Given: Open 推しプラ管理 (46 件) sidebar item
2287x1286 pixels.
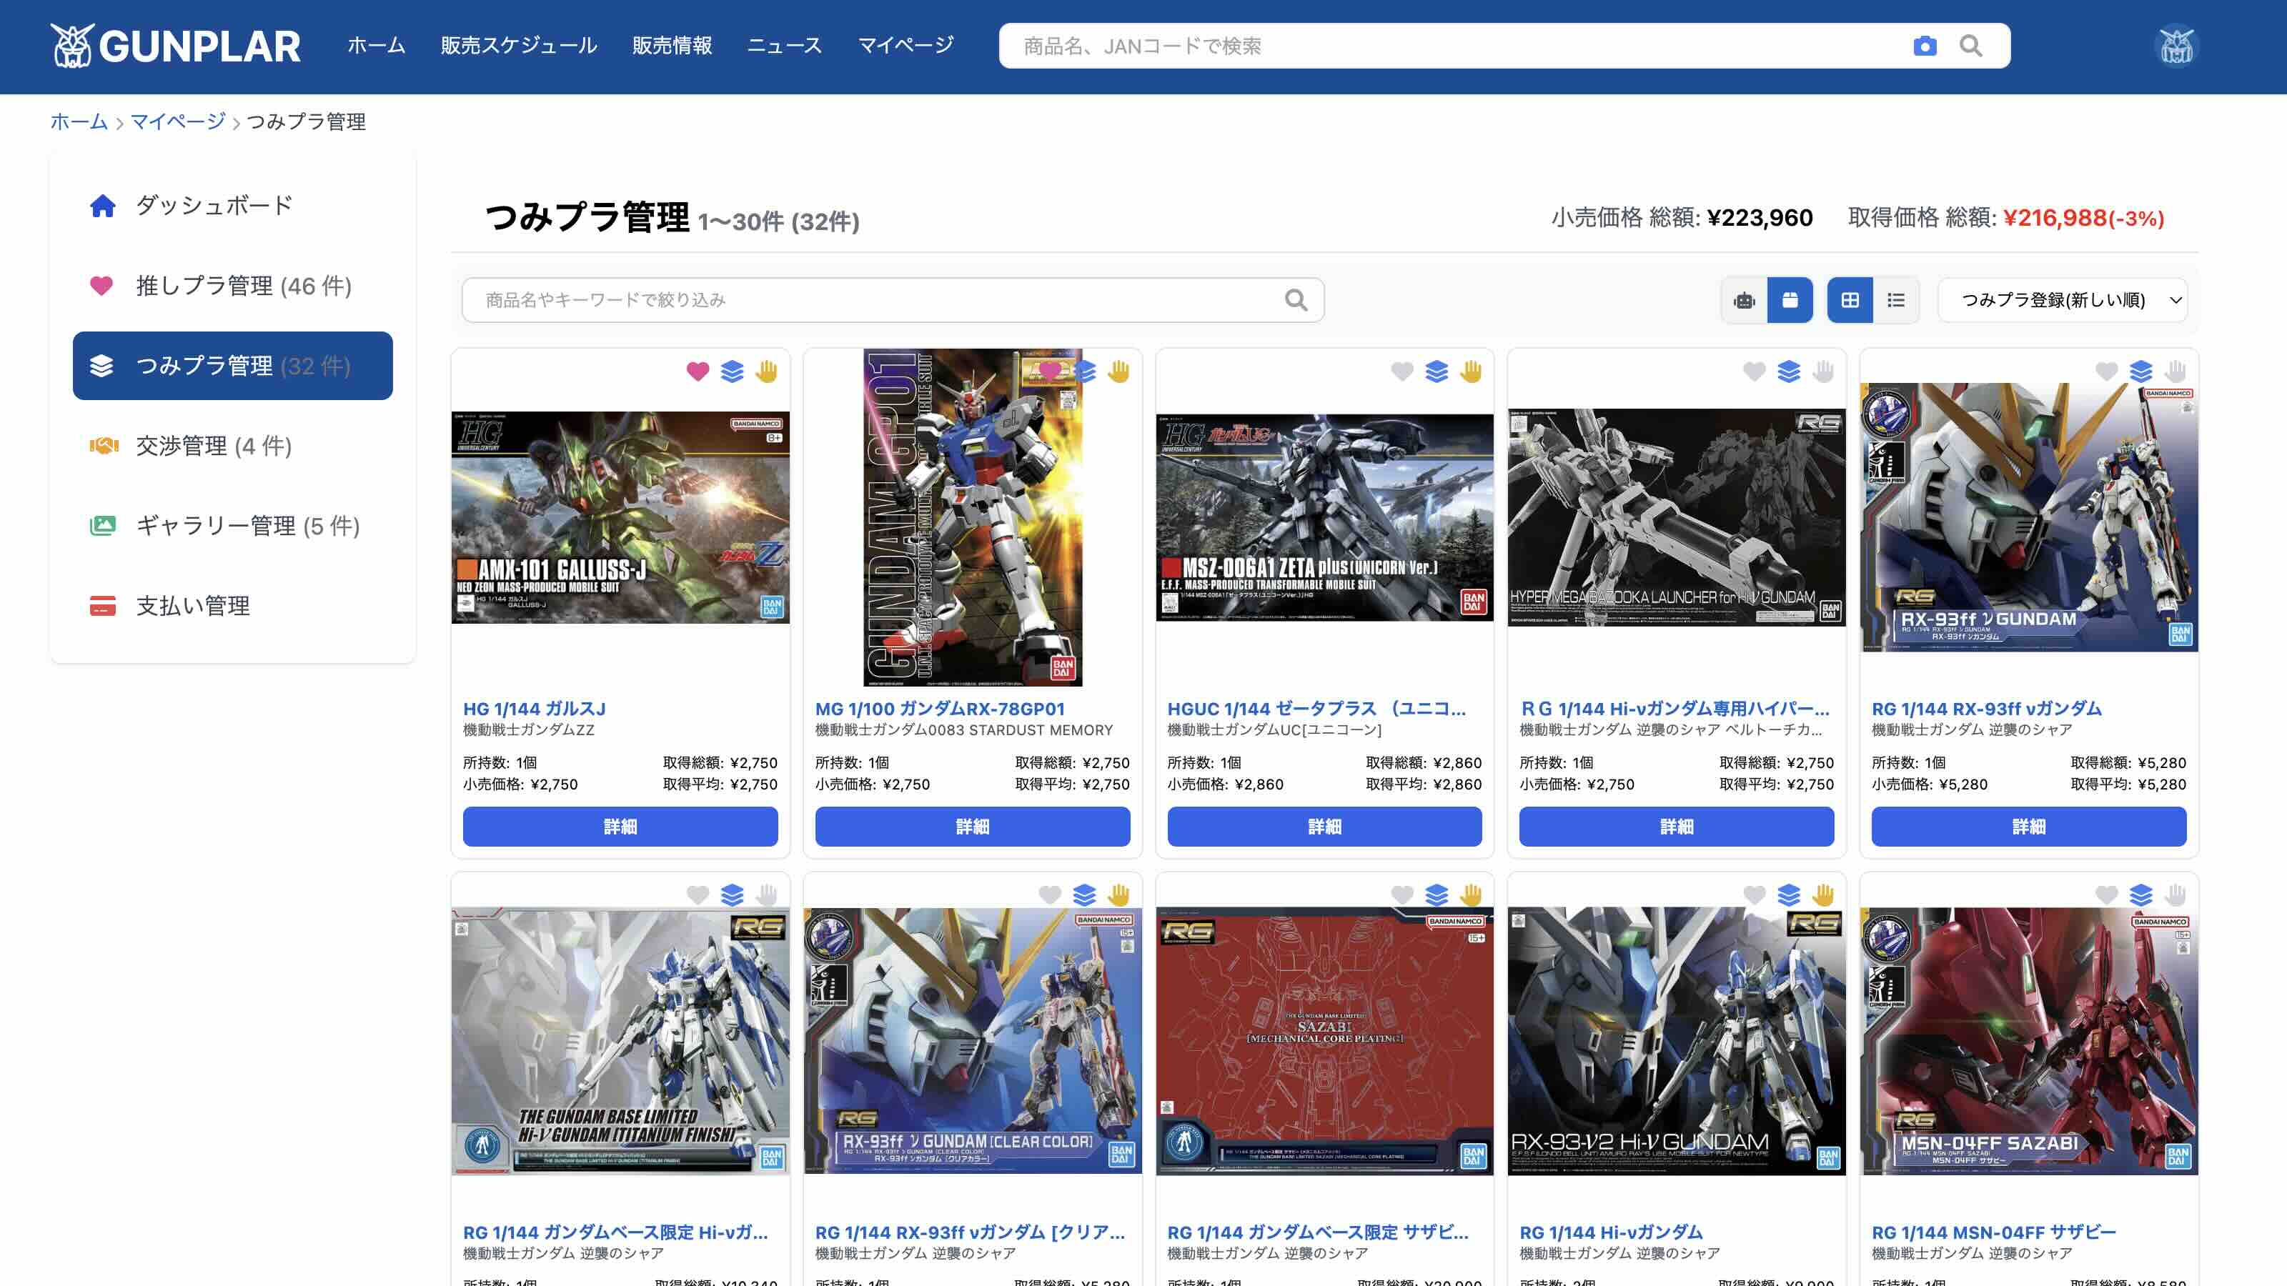Looking at the screenshot, I should pyautogui.click(x=232, y=286).
